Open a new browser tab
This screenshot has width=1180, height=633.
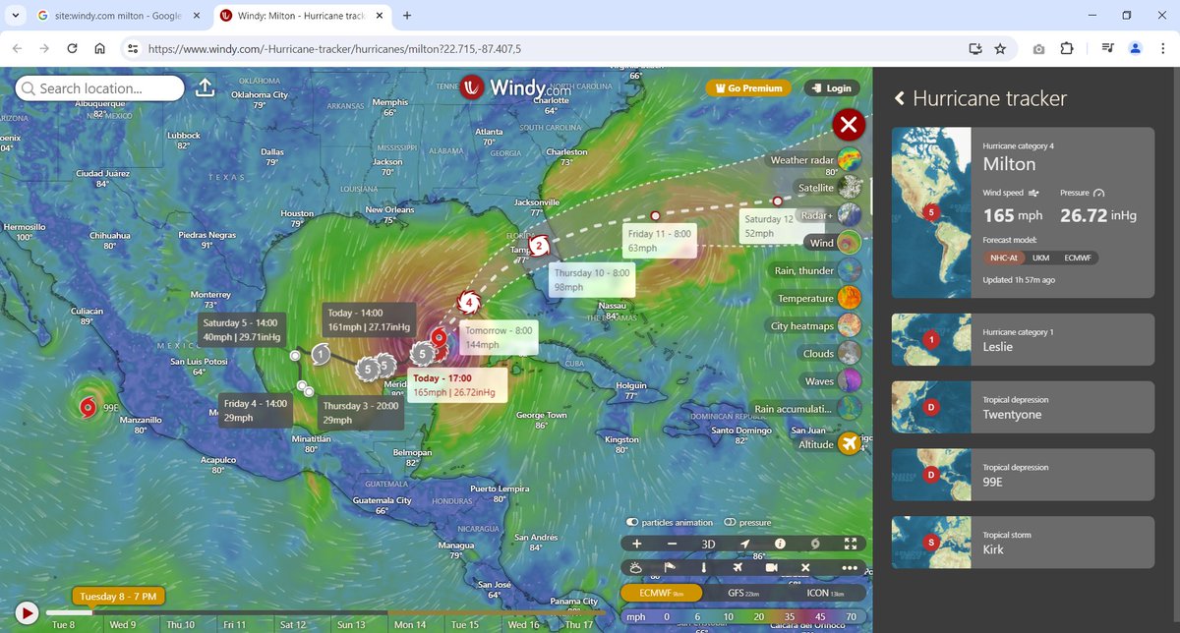tap(407, 16)
